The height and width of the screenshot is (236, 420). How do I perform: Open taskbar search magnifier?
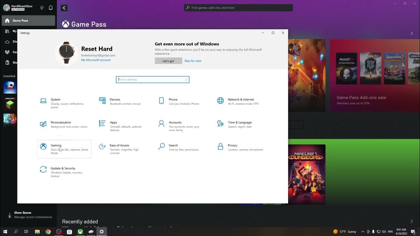pyautogui.click(x=16, y=231)
